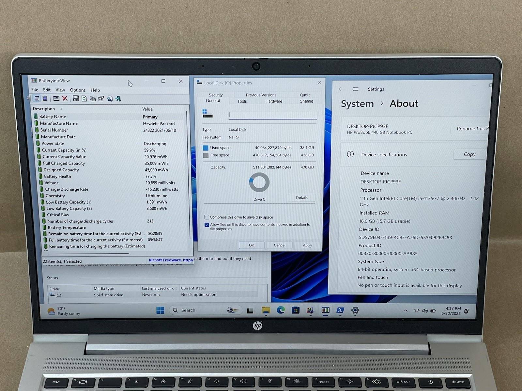Click the Apply button in disk properties
522x391 pixels.
point(307,245)
